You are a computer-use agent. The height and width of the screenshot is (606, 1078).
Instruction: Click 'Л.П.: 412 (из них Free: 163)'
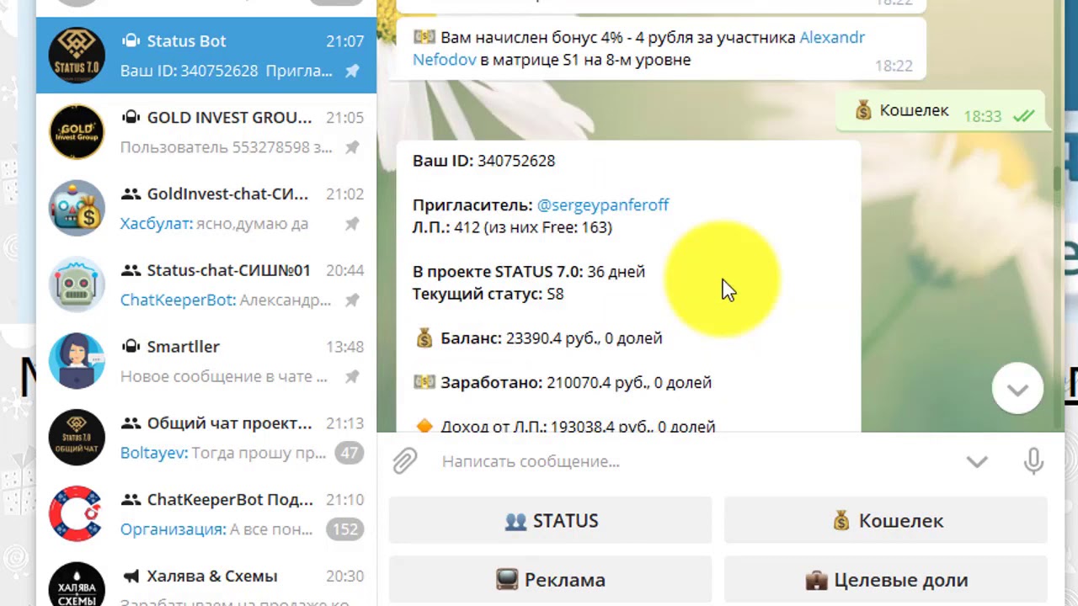[x=512, y=227]
